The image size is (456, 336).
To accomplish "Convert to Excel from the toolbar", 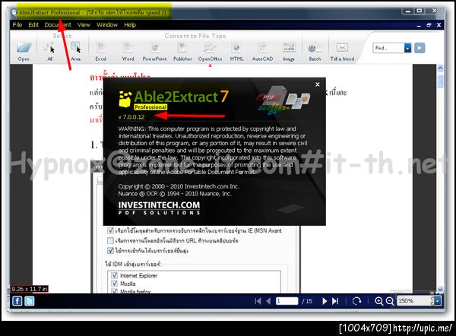I will [x=100, y=51].
